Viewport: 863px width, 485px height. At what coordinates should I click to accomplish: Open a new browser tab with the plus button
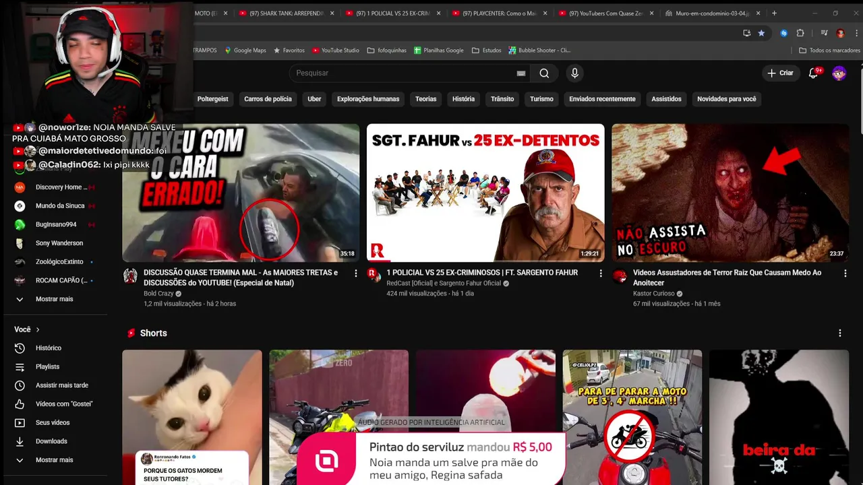774,13
